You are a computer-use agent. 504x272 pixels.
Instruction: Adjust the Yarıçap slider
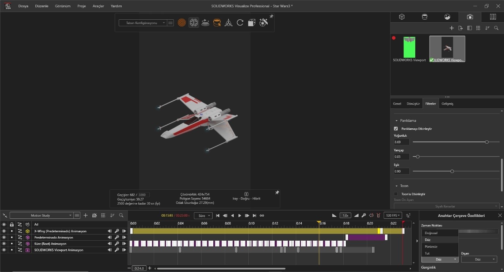tap(456, 156)
